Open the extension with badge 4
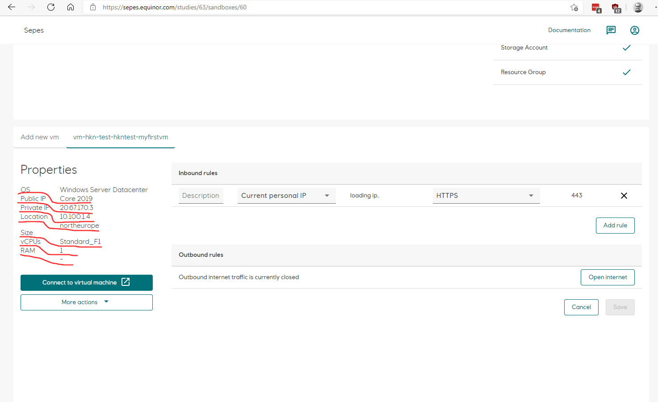658x402 pixels. coord(596,8)
